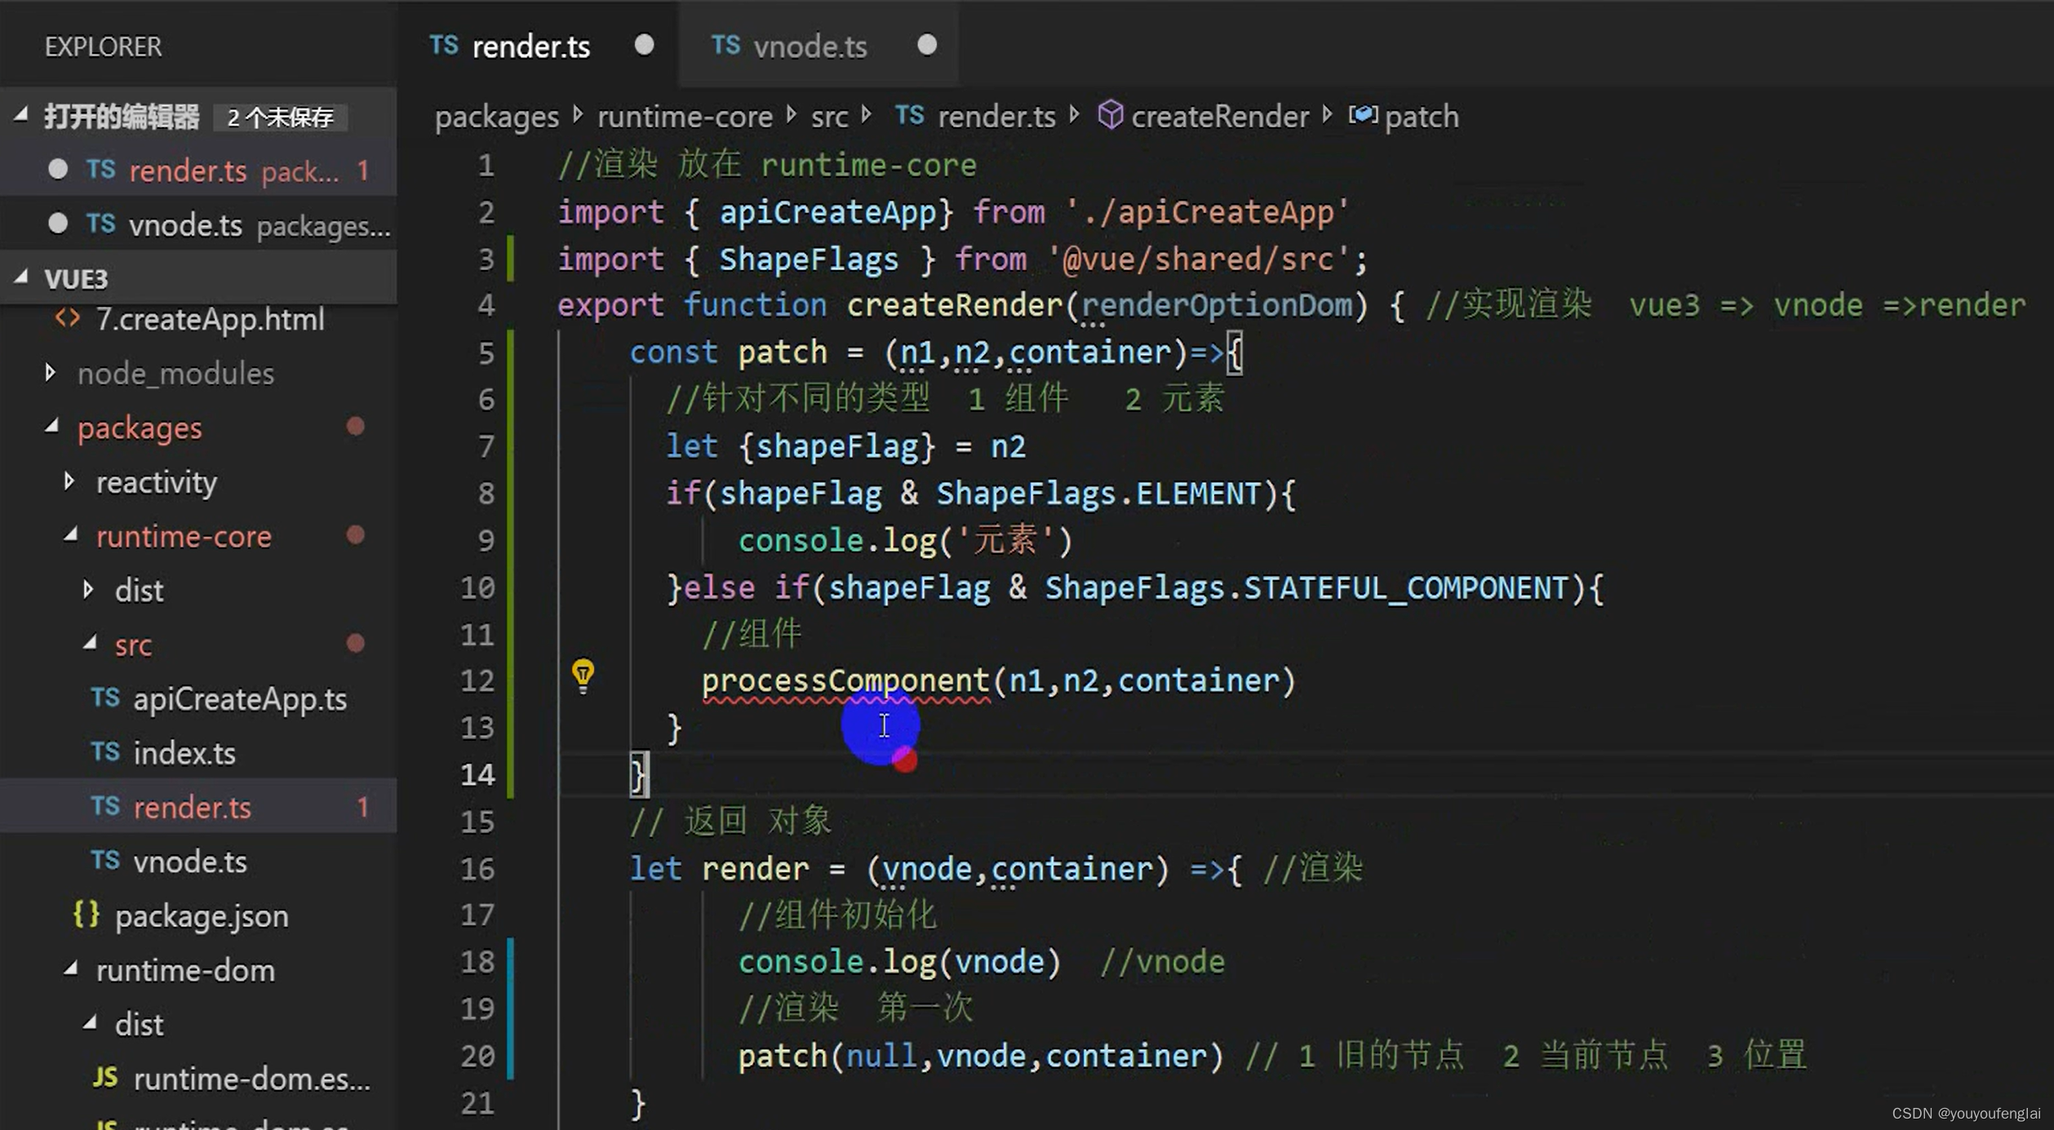Collapse the runtime-core folder

(71, 535)
